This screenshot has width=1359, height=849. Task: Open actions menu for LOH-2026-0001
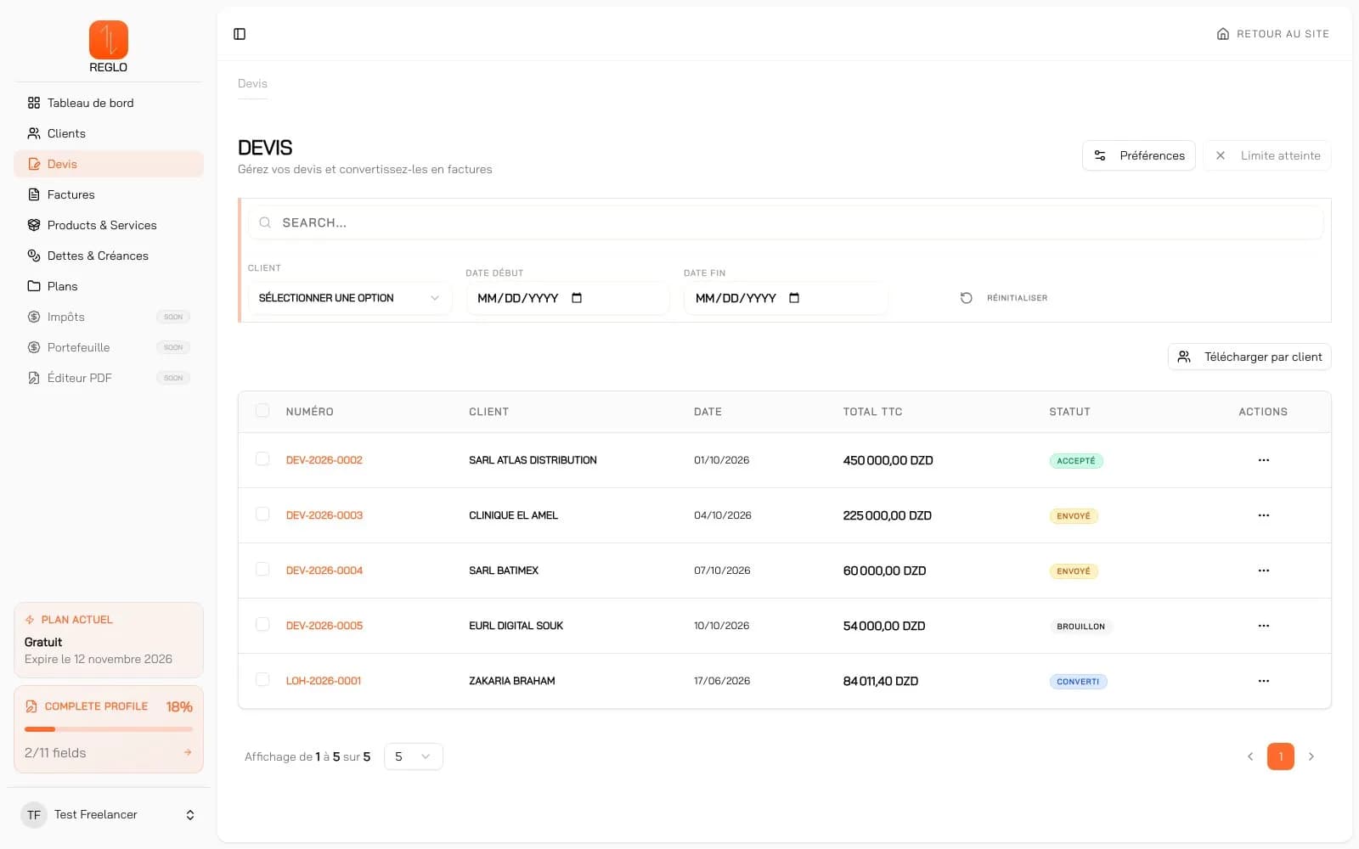[1264, 681]
